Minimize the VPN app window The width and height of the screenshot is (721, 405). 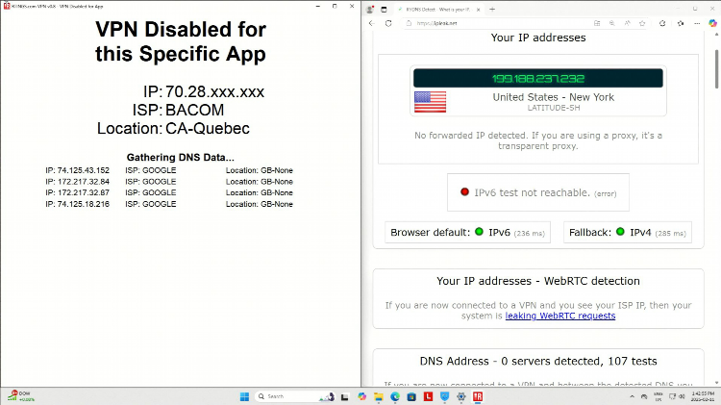click(318, 7)
